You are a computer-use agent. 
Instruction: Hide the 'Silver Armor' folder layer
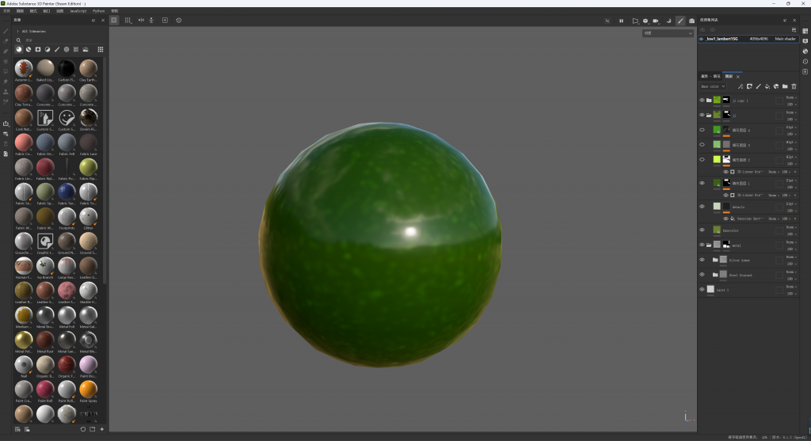702,260
